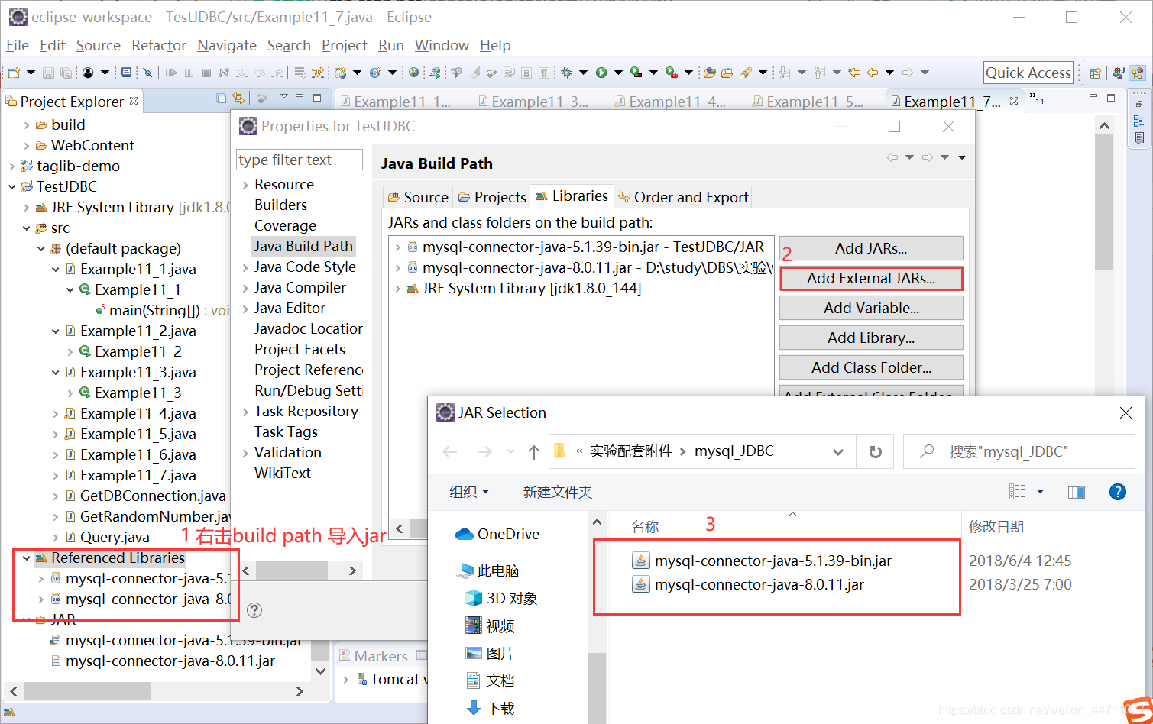Click the Skip All Breakpoints icon

(x=147, y=73)
